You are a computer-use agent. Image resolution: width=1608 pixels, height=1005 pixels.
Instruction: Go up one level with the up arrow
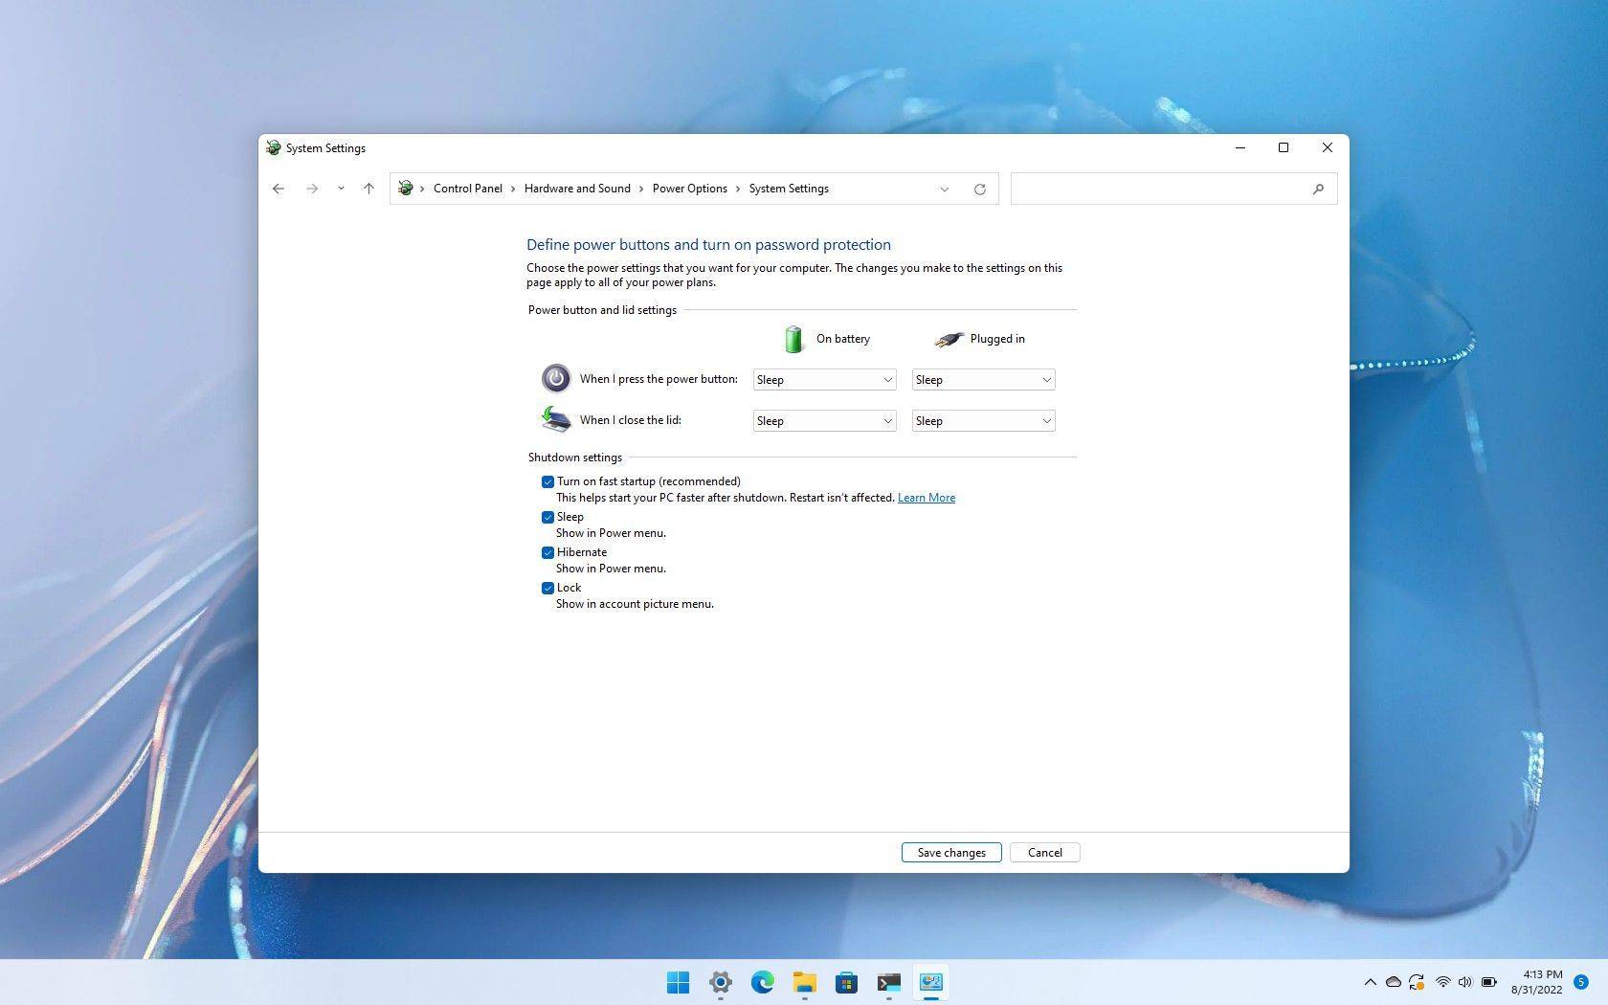coord(368,189)
